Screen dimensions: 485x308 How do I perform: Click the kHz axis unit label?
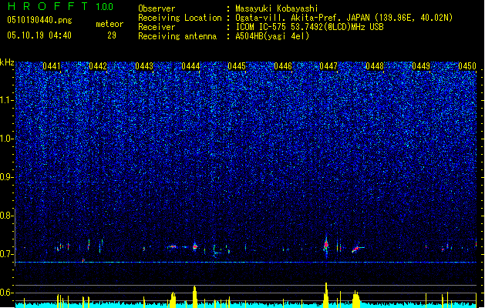(x=7, y=62)
